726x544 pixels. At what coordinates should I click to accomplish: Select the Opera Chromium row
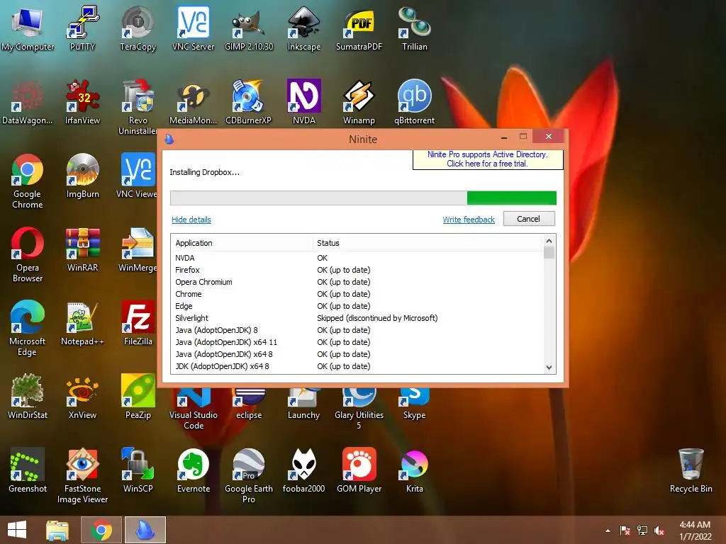357,282
